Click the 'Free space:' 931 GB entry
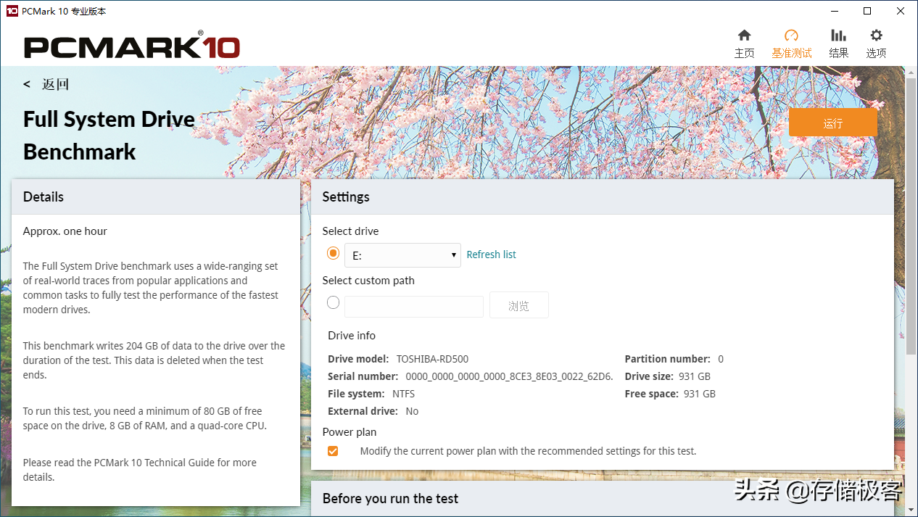The width and height of the screenshot is (918, 517). [x=670, y=394]
